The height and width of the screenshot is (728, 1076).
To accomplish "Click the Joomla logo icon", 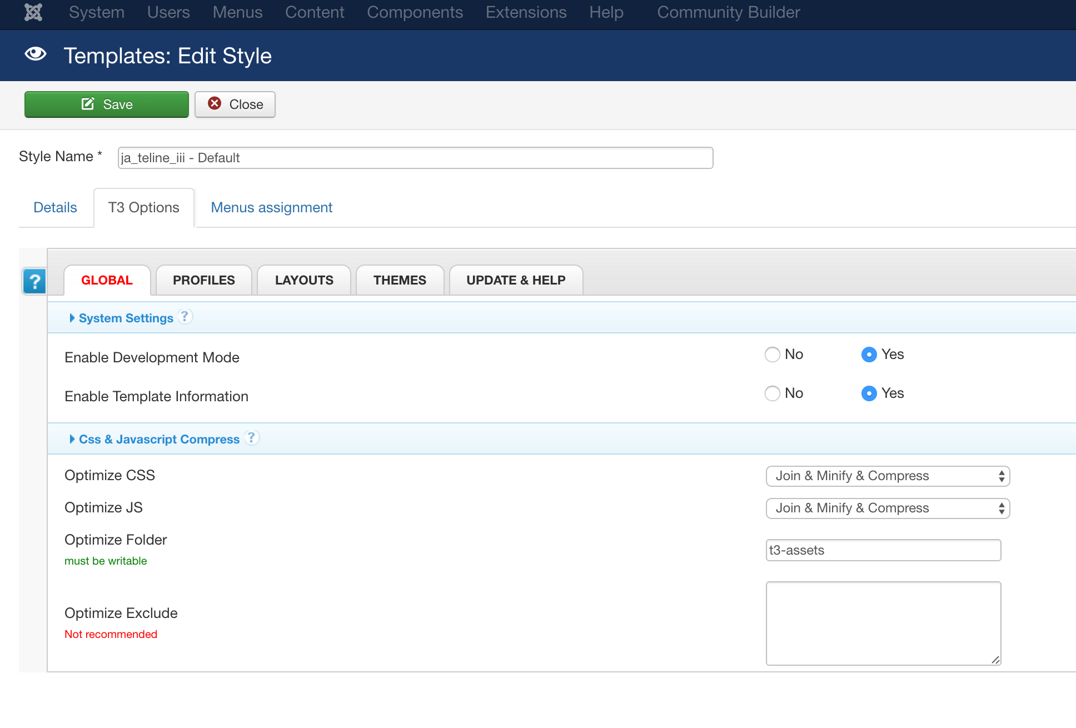I will point(33,12).
